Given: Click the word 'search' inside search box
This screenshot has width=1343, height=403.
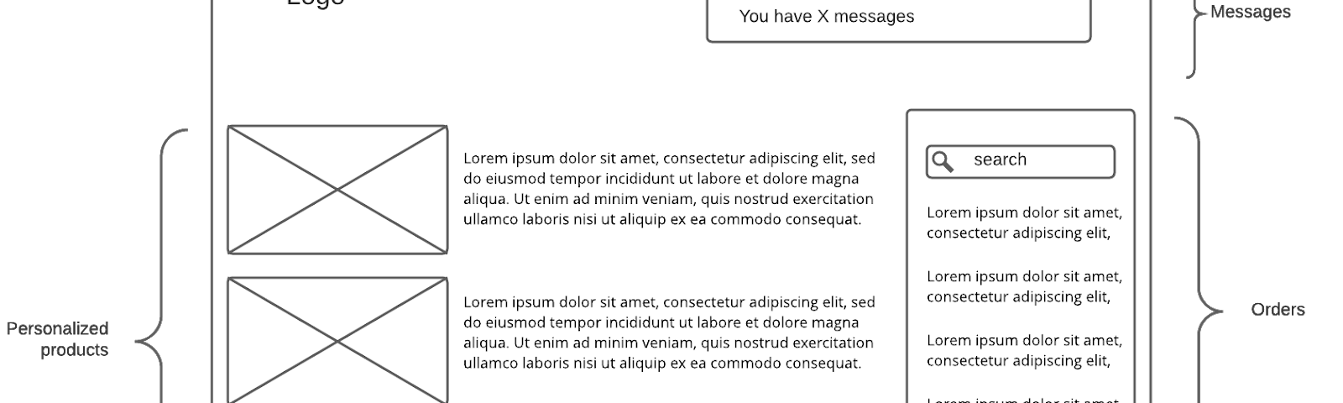Looking at the screenshot, I should (1000, 160).
